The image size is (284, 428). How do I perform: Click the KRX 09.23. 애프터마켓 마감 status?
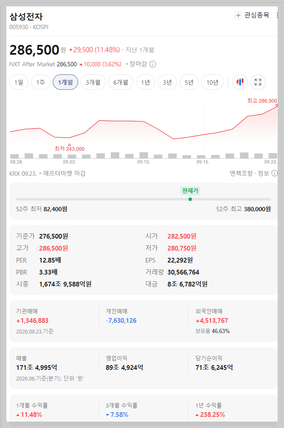point(47,173)
